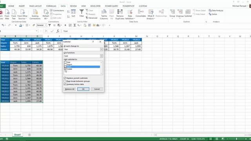Click the funnel filter icon in quick toolbar
Screen dimensions: 251x141
click(x=50, y=25)
